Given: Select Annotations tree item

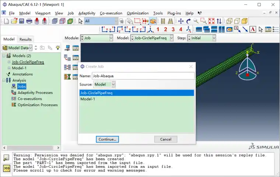Looking at the screenshot, I should (22, 74).
